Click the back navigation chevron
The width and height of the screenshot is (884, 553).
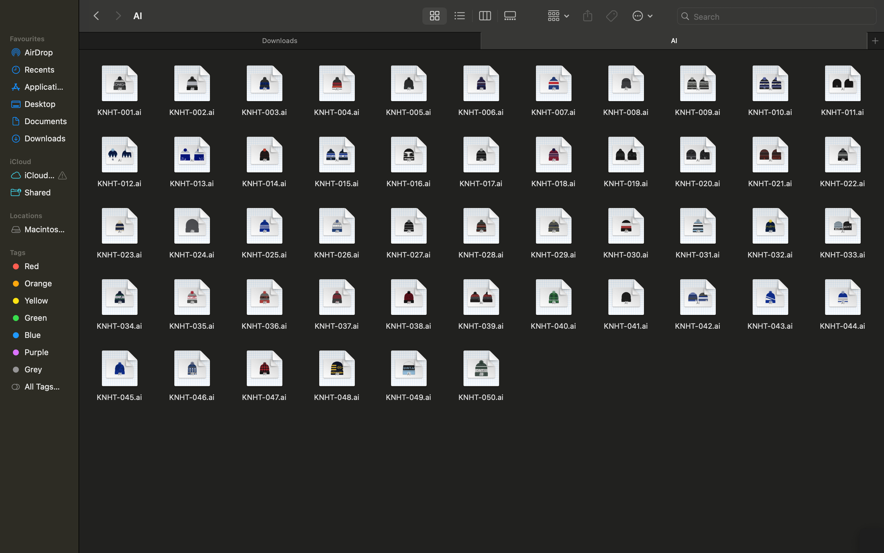coord(96,16)
